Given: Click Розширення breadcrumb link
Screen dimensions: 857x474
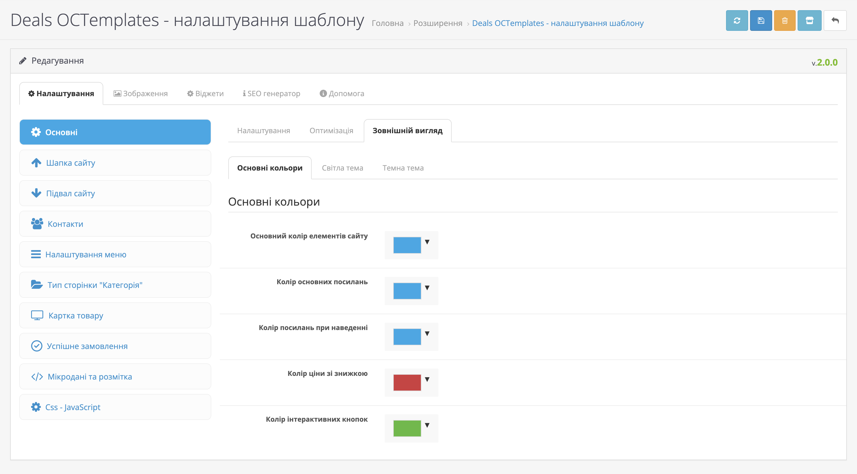Looking at the screenshot, I should click(x=438, y=23).
